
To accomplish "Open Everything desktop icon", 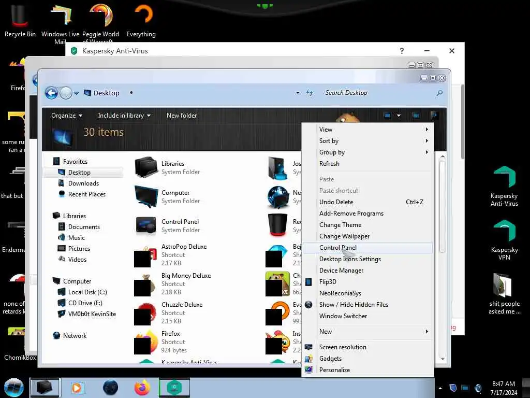I will click(141, 20).
